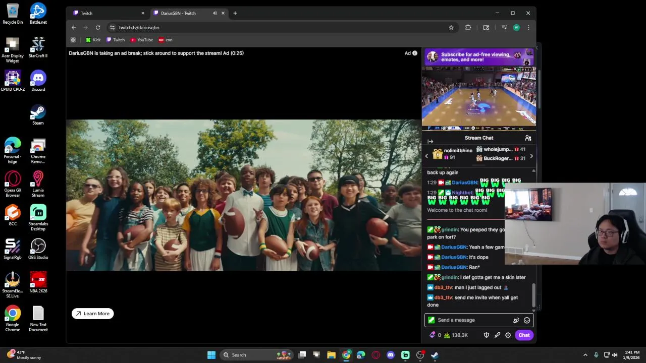The width and height of the screenshot is (646, 363).
Task: Open emote picker in chat input
Action: coord(527,320)
